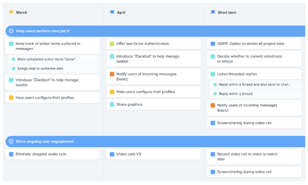Click the blue flag icon beside April
This screenshot has width=308, height=185.
pyautogui.click(x=112, y=12)
